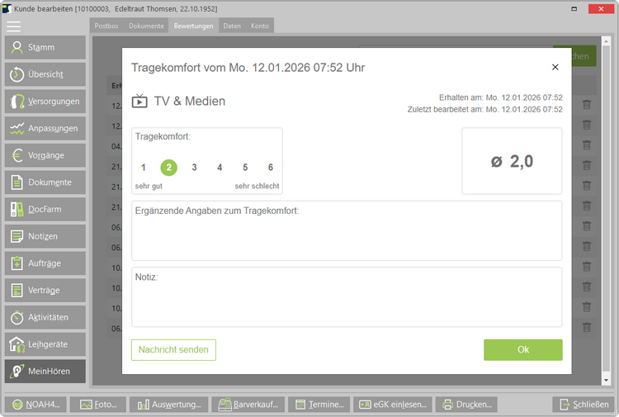Select Tragekomfort rating 1
619x417 pixels.
click(144, 168)
